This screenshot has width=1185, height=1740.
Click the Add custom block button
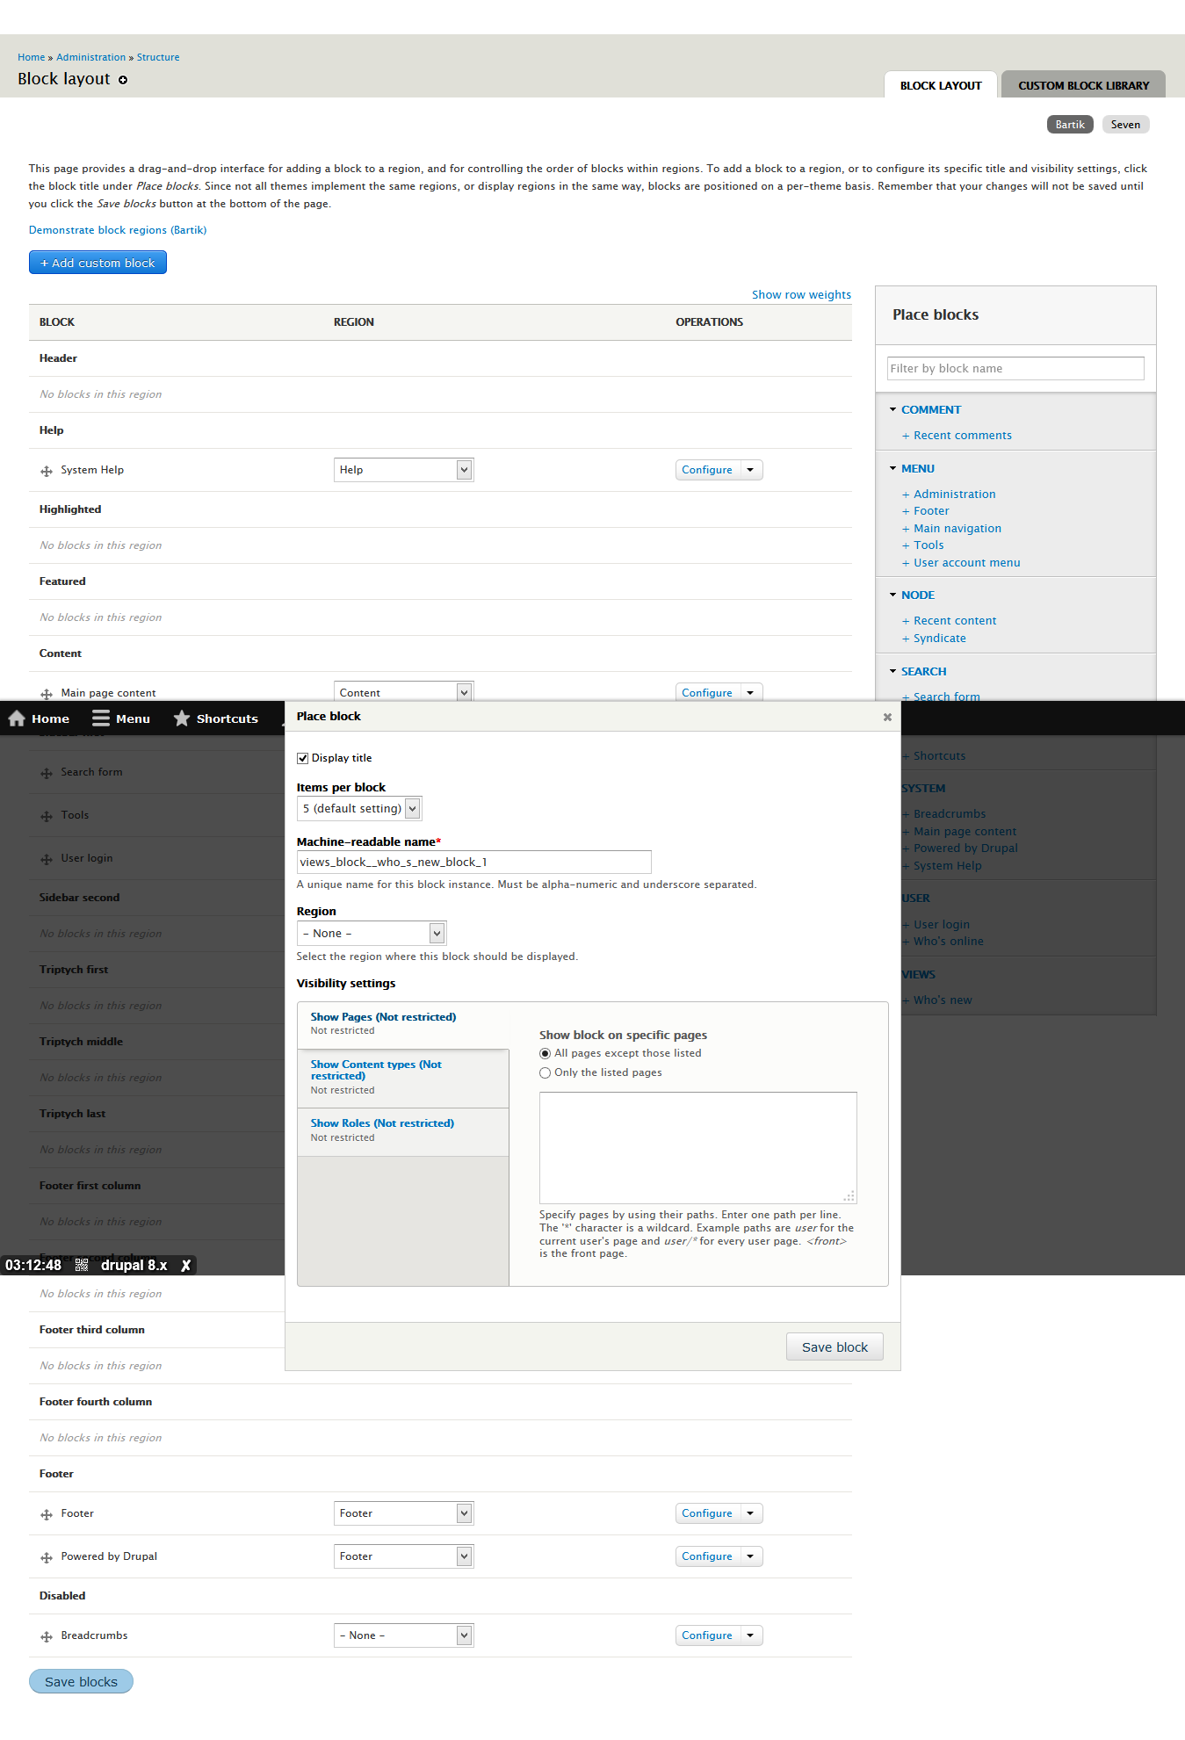98,263
